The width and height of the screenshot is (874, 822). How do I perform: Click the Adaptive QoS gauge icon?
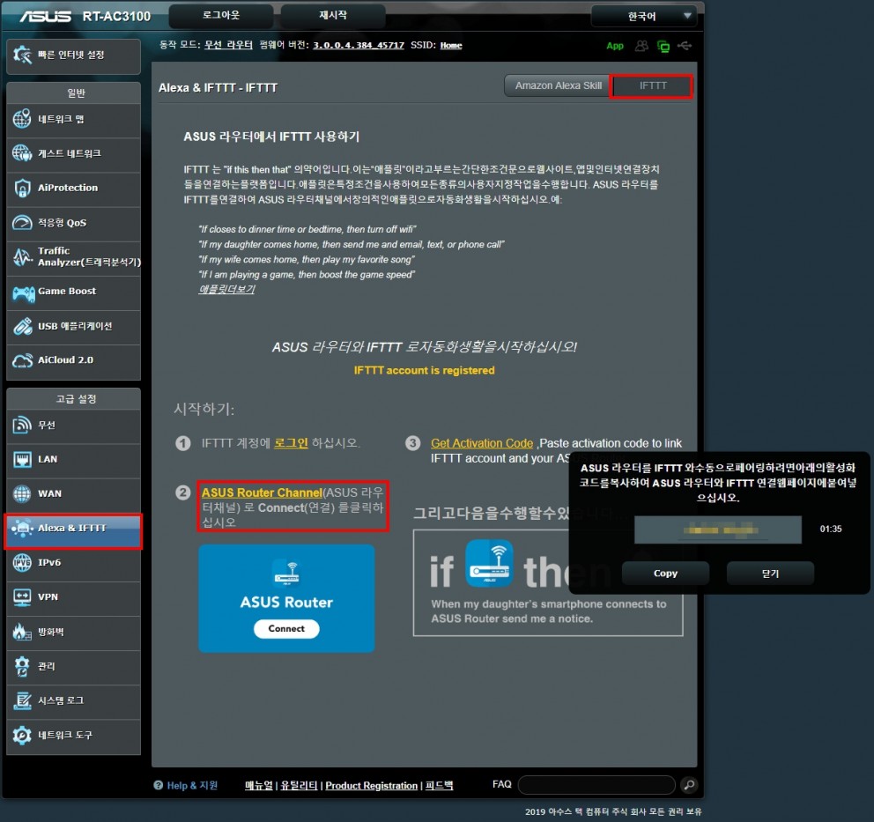click(22, 222)
